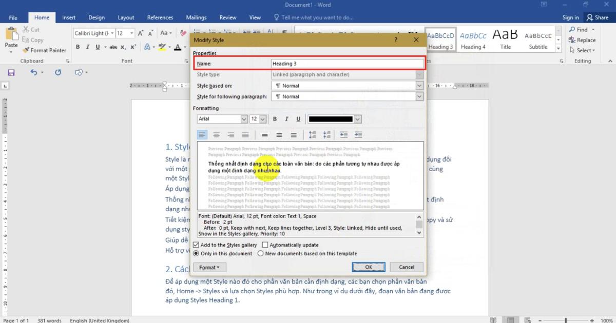Toggle Align Left in Modify Style dialog
This screenshot has width=616, height=323.
(x=202, y=135)
